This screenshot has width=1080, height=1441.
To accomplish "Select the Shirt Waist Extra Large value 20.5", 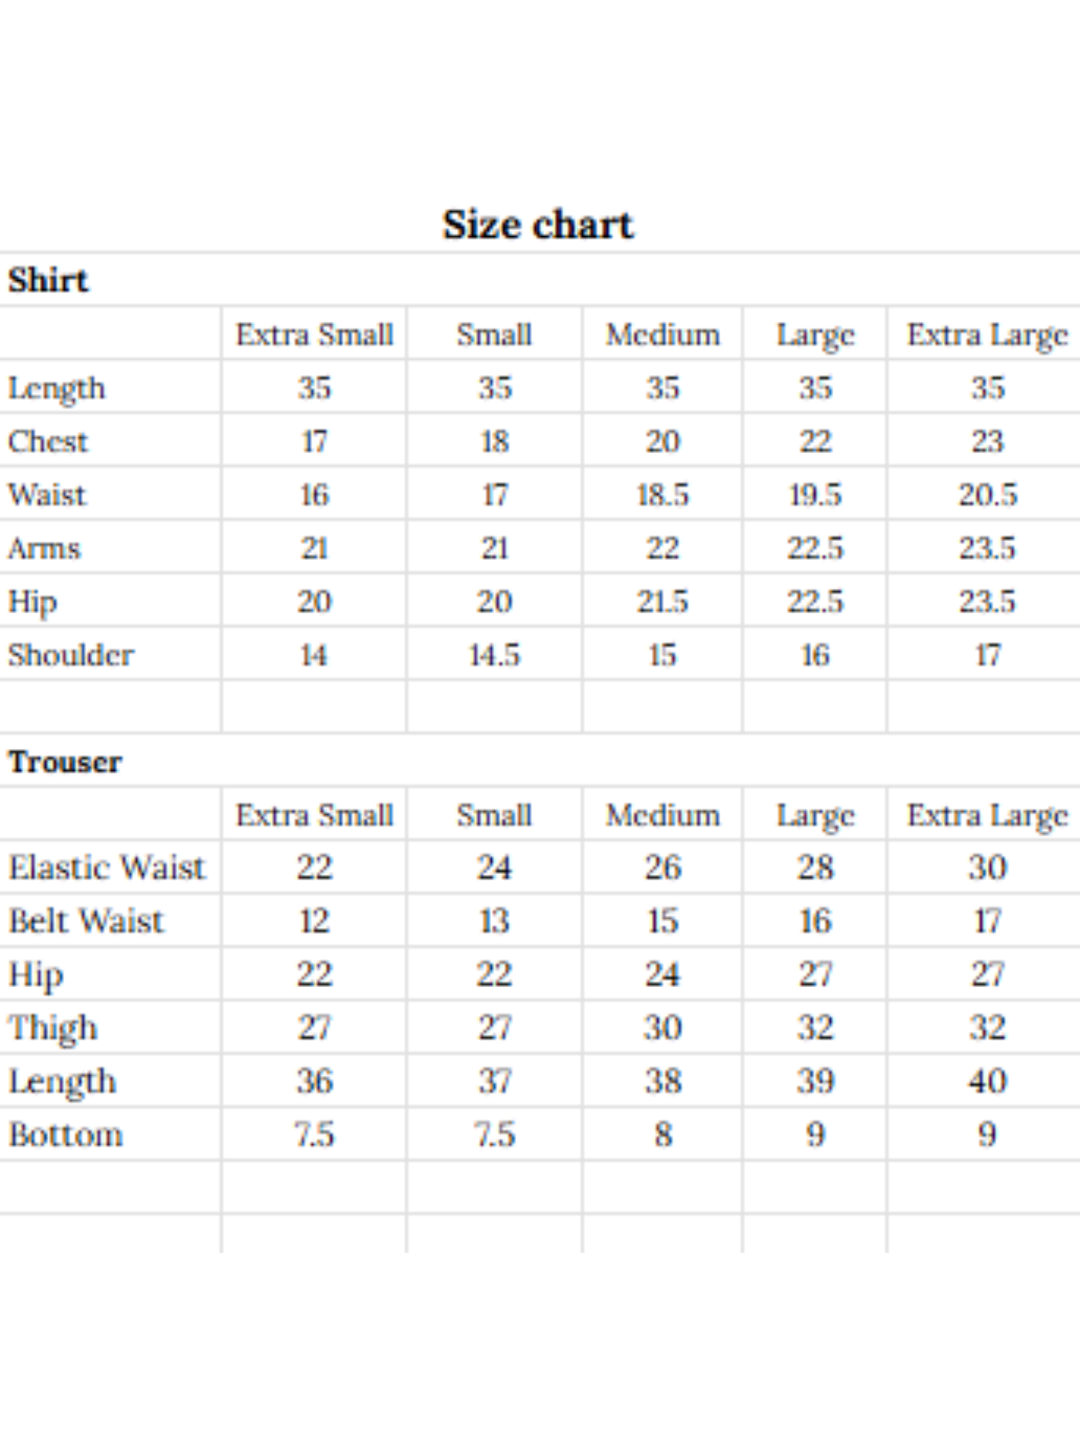I will pyautogui.click(x=987, y=495).
